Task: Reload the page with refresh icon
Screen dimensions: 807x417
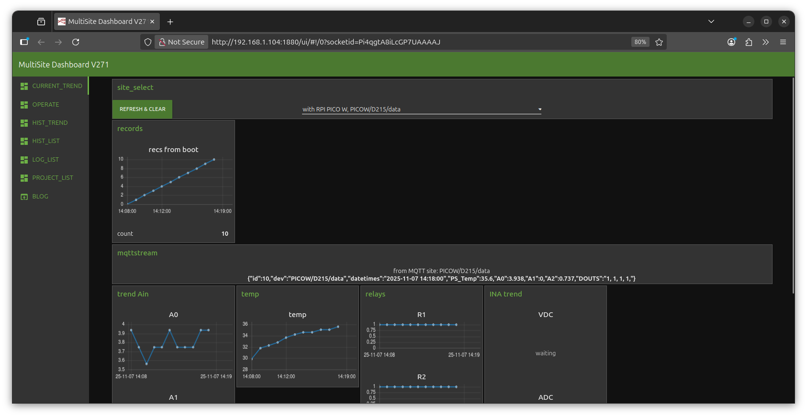Action: click(76, 42)
